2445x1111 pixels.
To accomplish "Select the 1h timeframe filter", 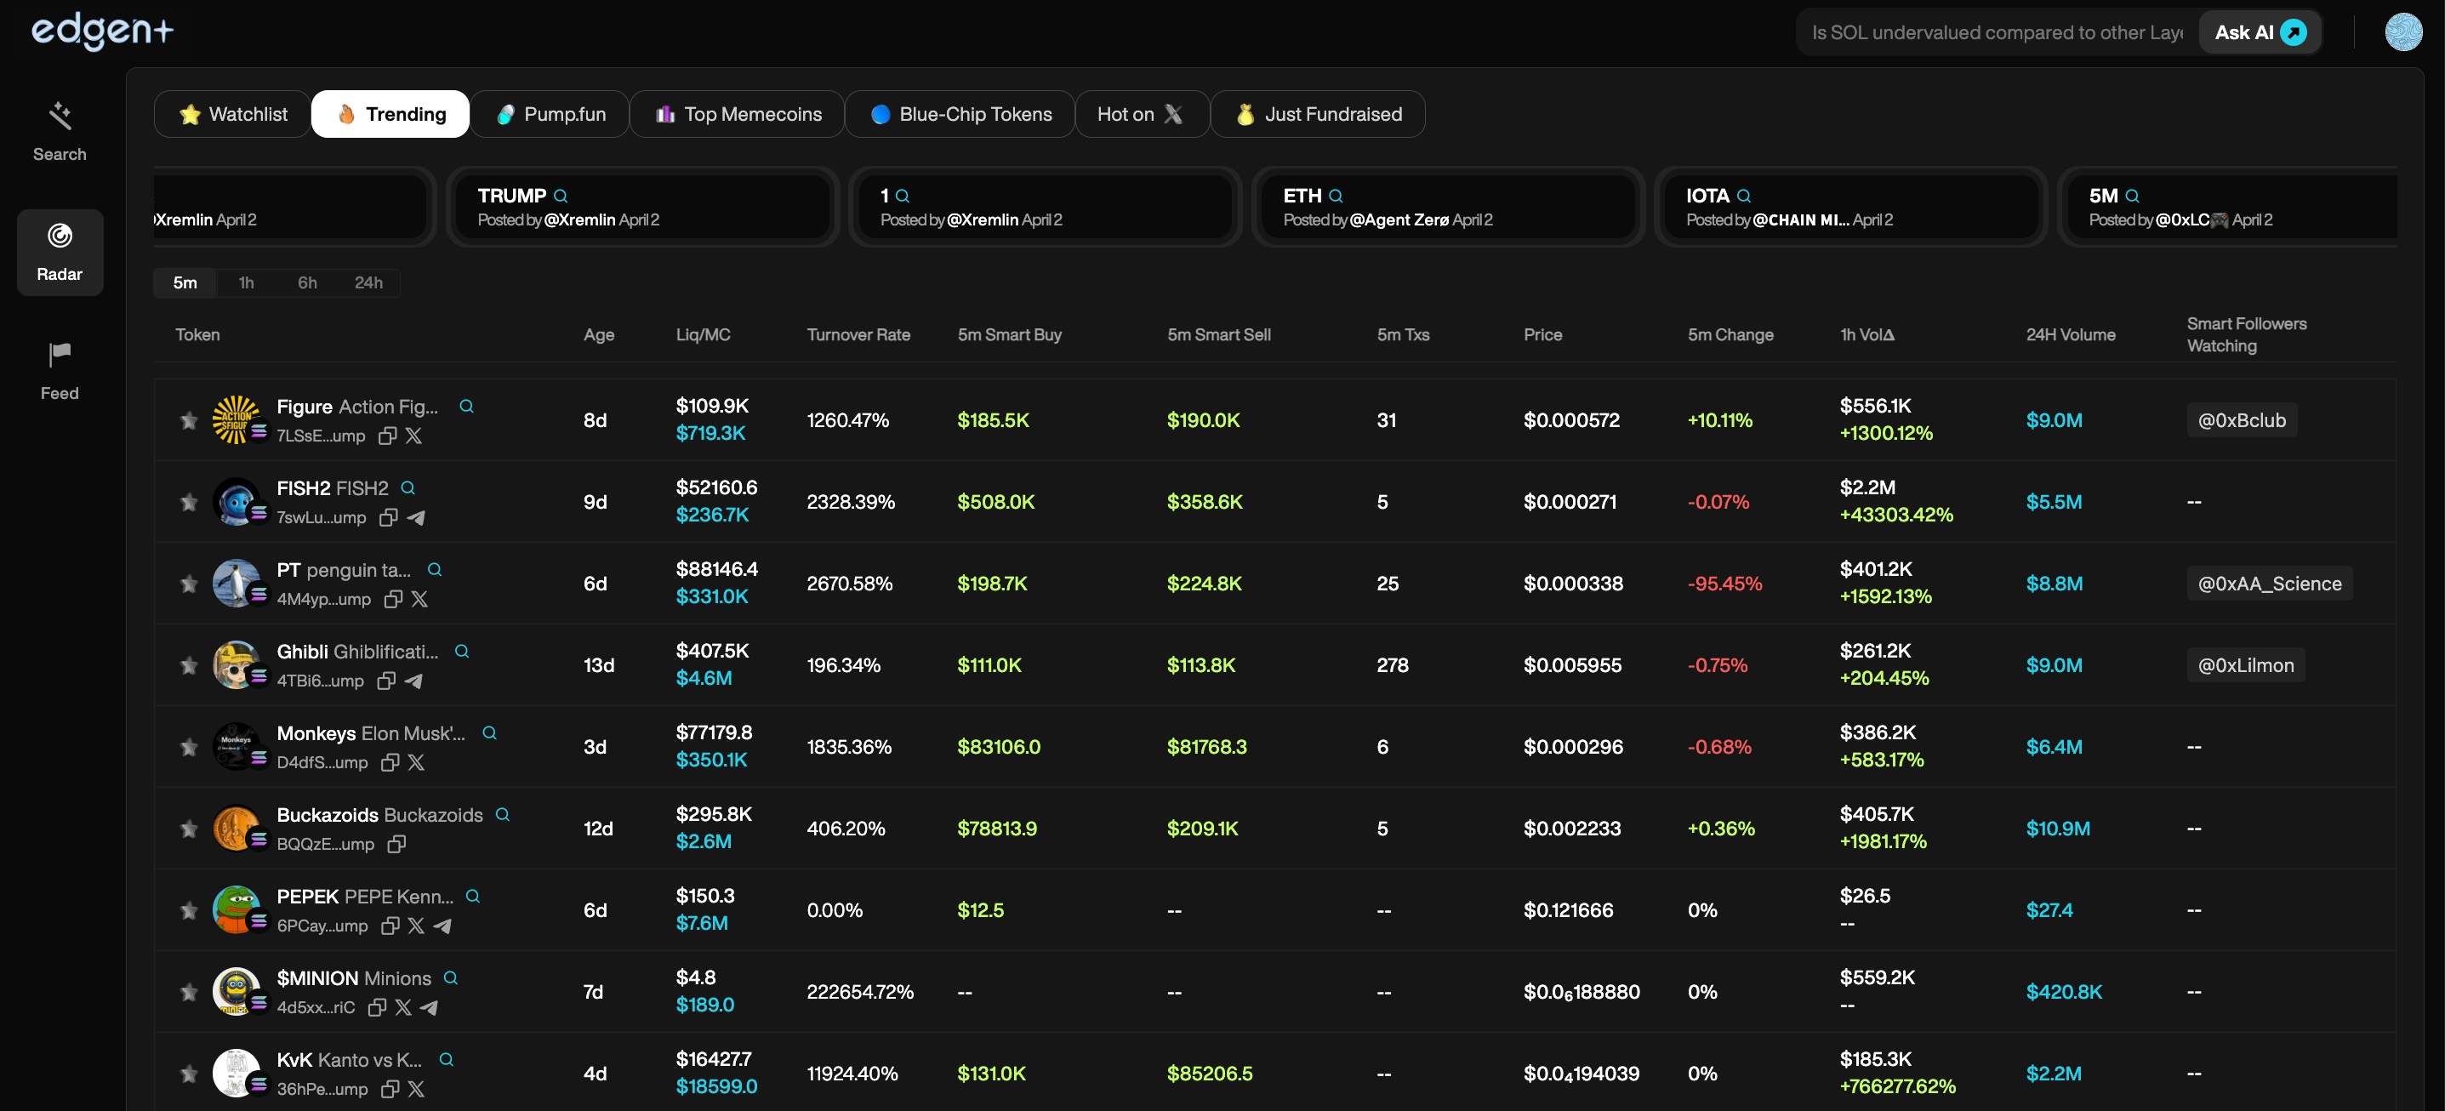I will click(x=246, y=282).
